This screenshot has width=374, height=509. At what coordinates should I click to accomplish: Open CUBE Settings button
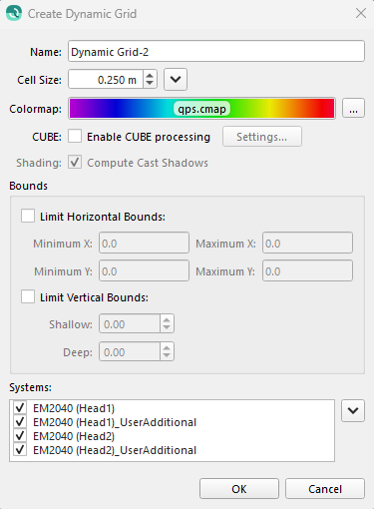coord(262,137)
